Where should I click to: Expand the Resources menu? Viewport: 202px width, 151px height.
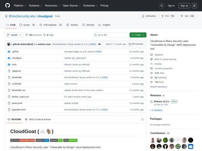[x=52, y=6]
